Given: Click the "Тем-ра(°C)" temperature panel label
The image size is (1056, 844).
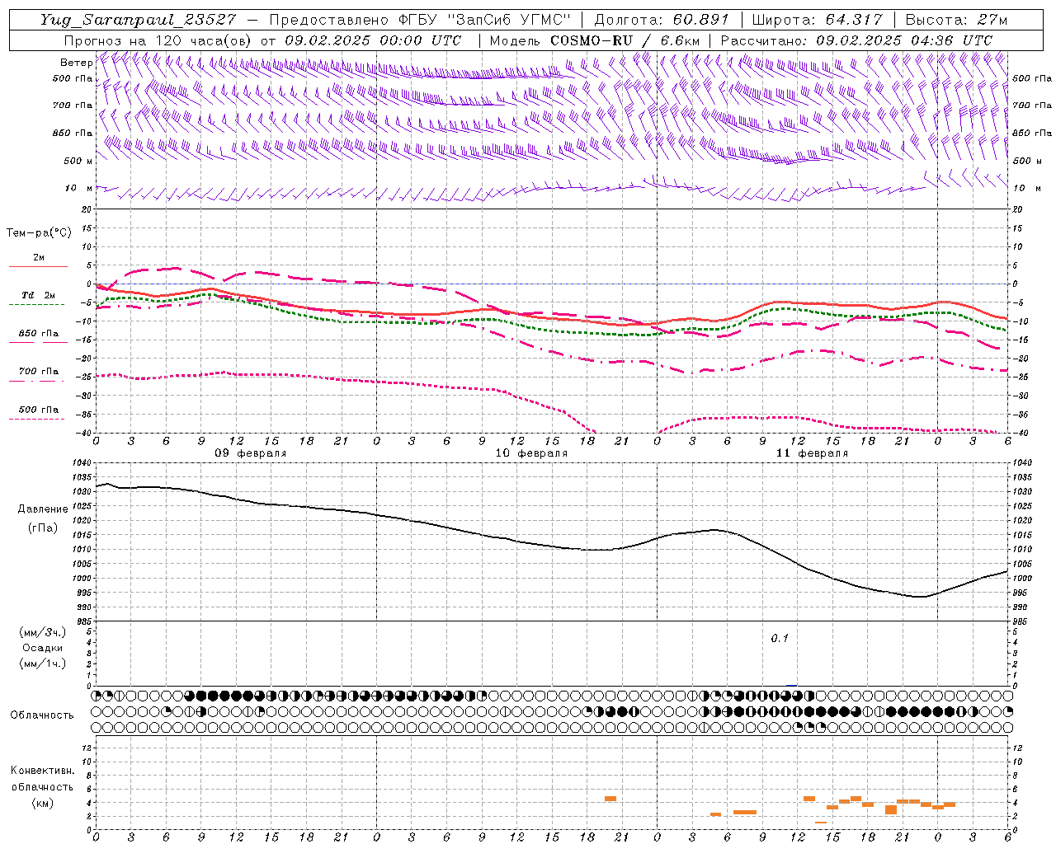Looking at the screenshot, I should click(x=39, y=233).
